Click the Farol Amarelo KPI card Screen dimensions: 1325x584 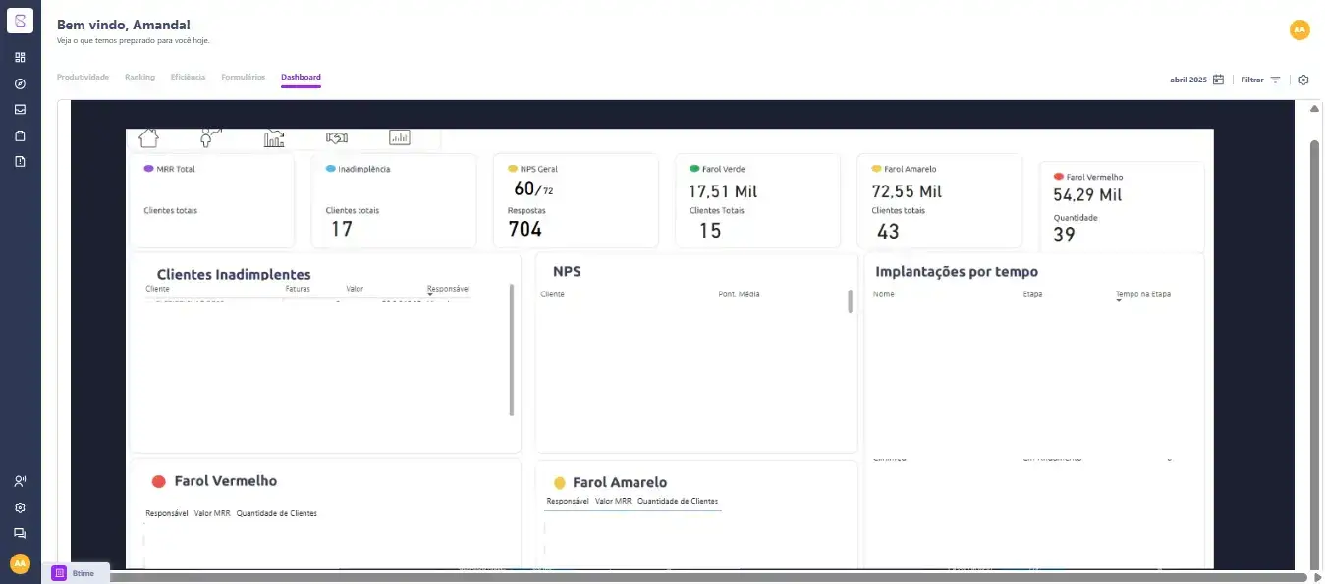[939, 200]
